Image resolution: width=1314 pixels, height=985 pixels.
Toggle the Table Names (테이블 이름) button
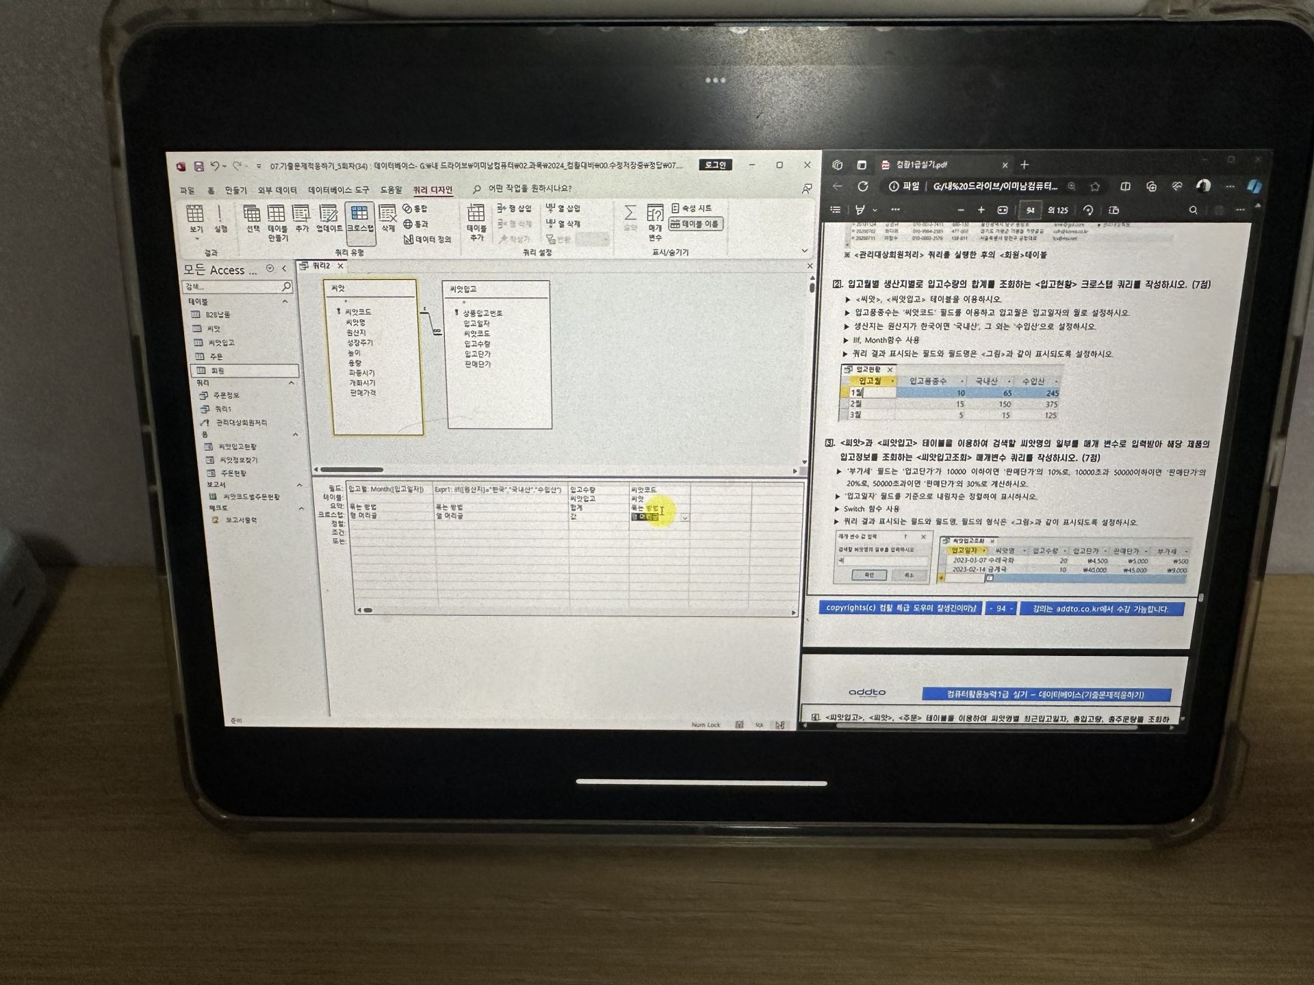click(695, 224)
